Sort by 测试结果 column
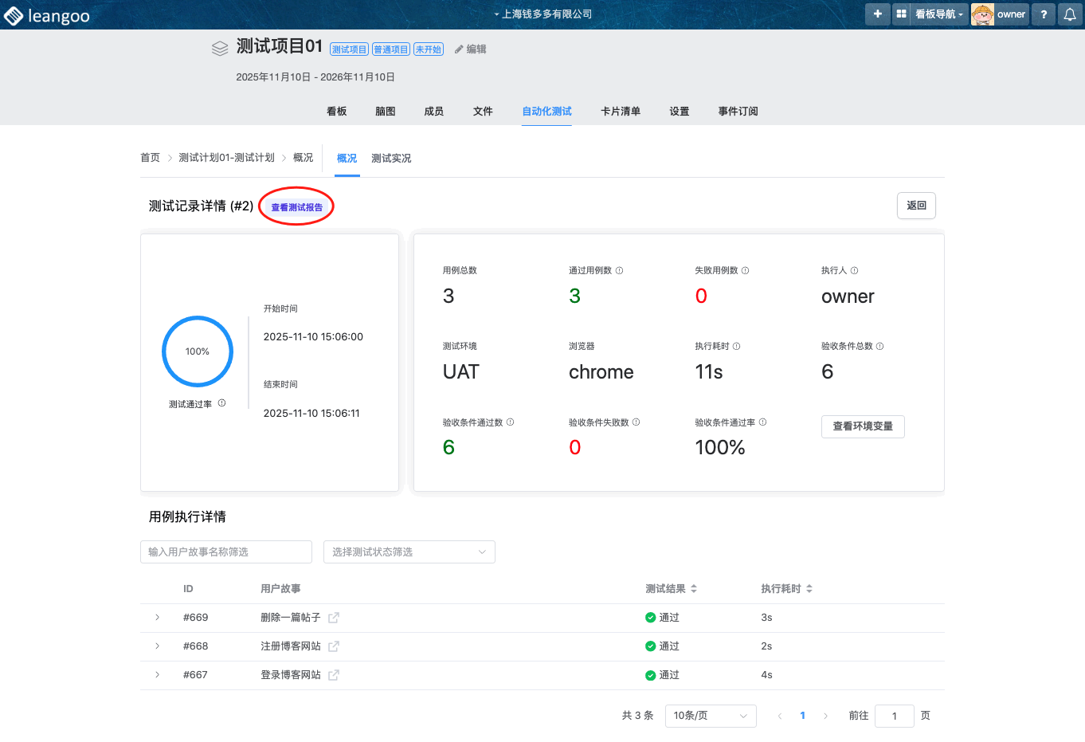1085x742 pixels. 694,589
